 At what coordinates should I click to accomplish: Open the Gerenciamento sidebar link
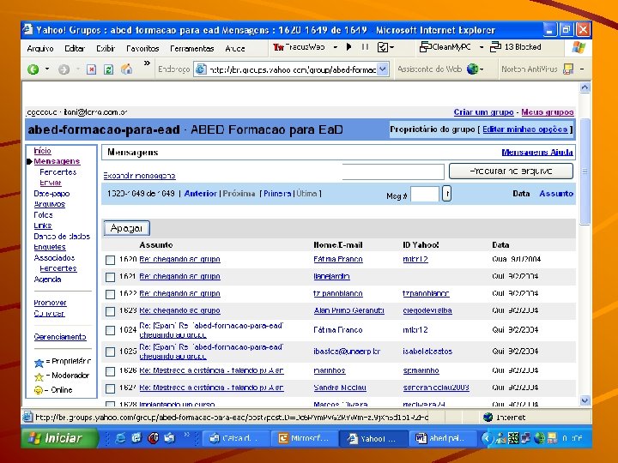click(x=60, y=337)
